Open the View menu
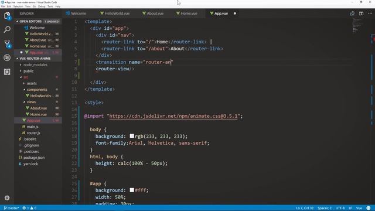The image size is (375, 211). [28, 6]
